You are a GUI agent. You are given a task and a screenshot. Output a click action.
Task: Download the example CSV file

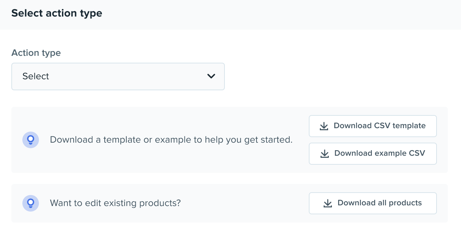373,154
